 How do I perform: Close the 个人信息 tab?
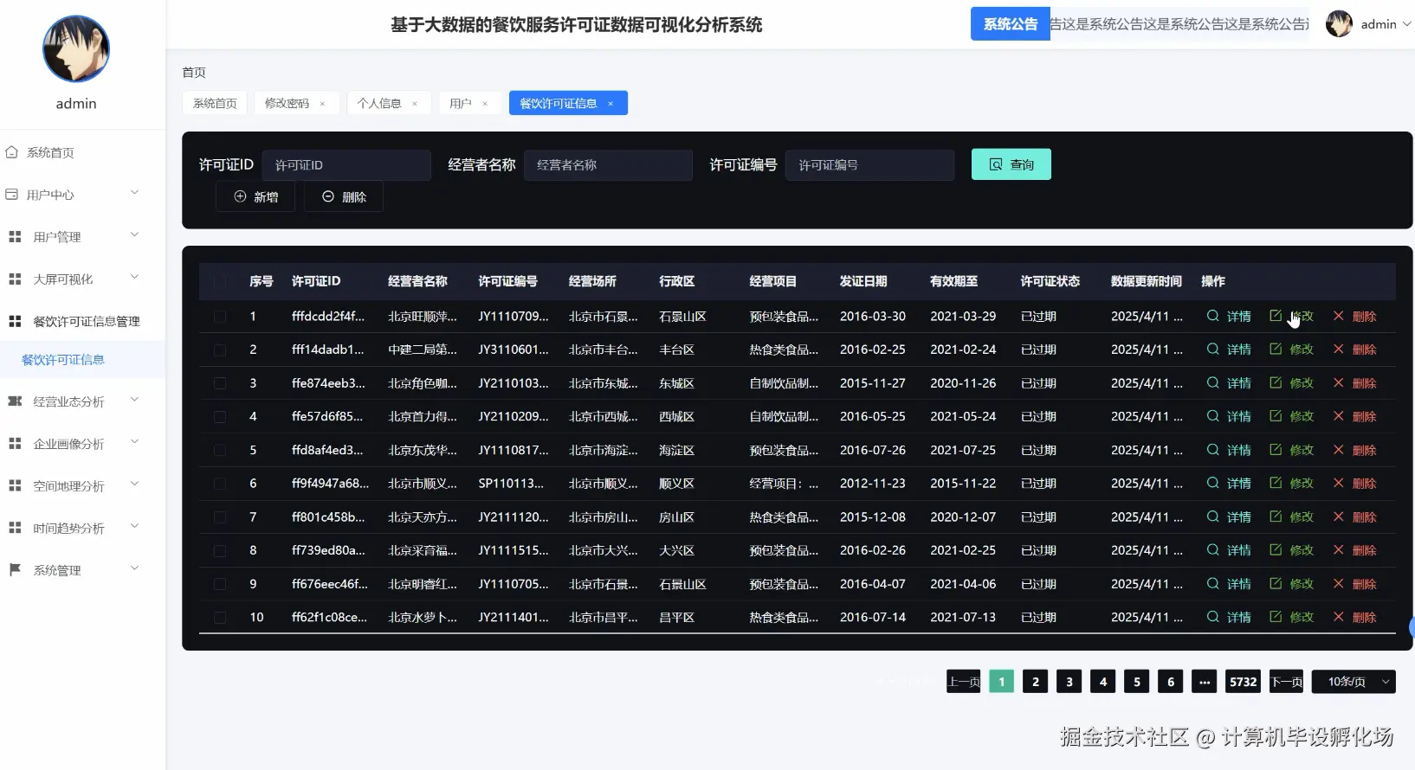415,104
